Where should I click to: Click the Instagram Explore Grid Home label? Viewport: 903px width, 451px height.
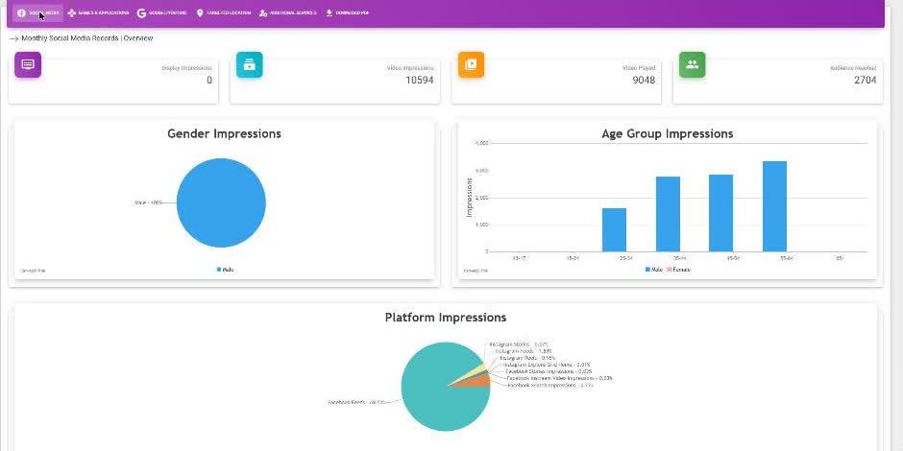tap(547, 365)
